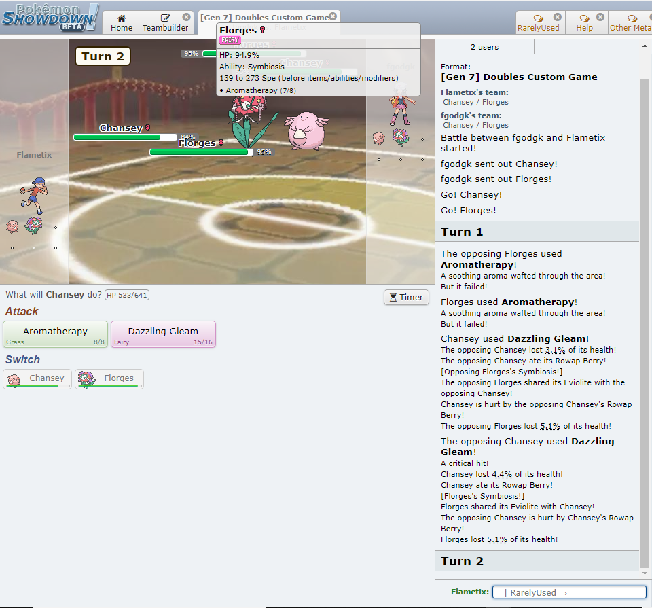
Task: Click 'fgodgk sent out Chansey!' log line
Action: (499, 164)
